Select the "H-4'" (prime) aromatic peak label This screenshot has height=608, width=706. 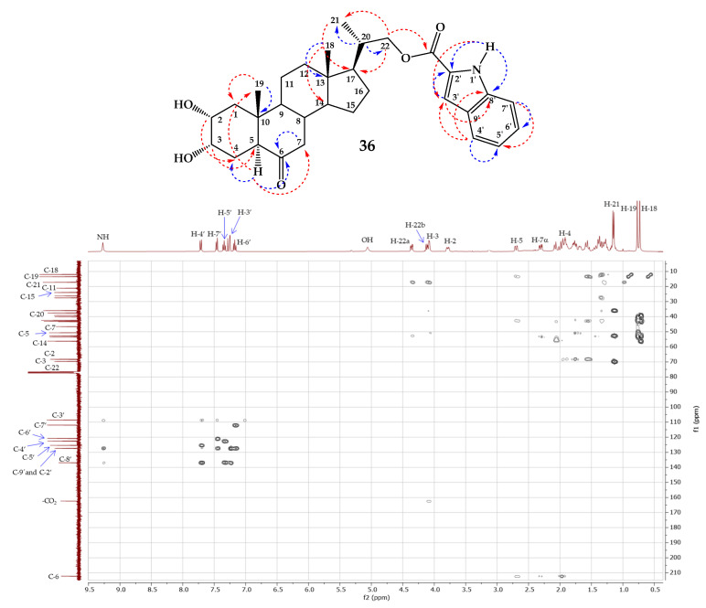(x=198, y=234)
